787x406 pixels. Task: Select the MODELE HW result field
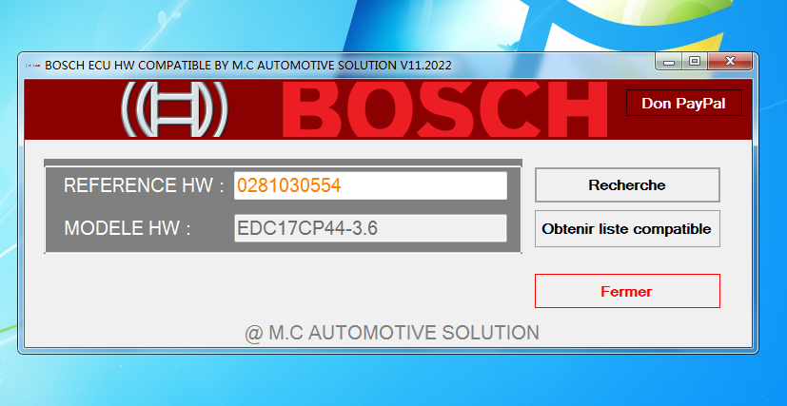[x=370, y=228]
